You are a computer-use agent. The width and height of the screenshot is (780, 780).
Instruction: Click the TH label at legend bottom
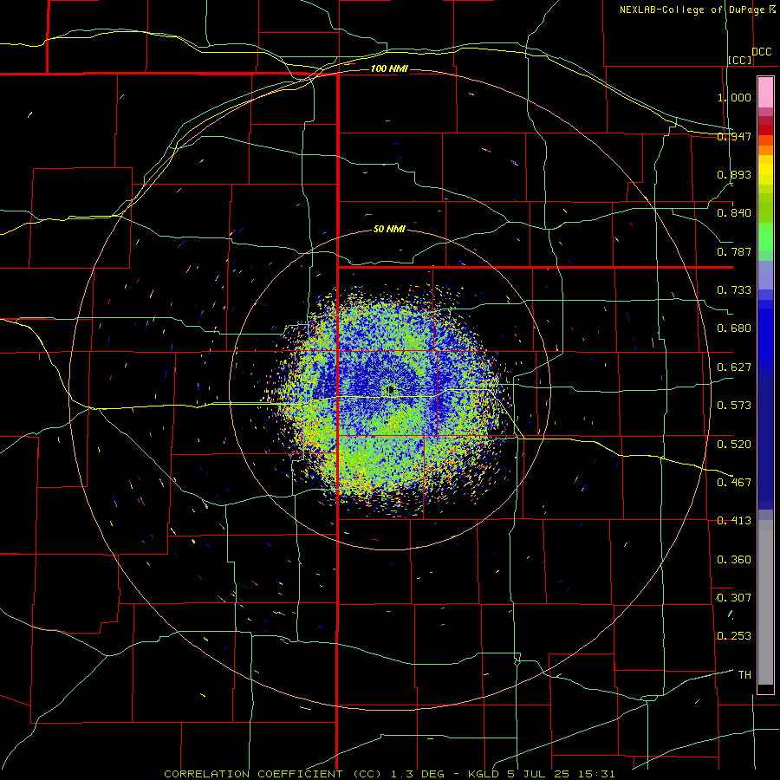click(x=744, y=675)
